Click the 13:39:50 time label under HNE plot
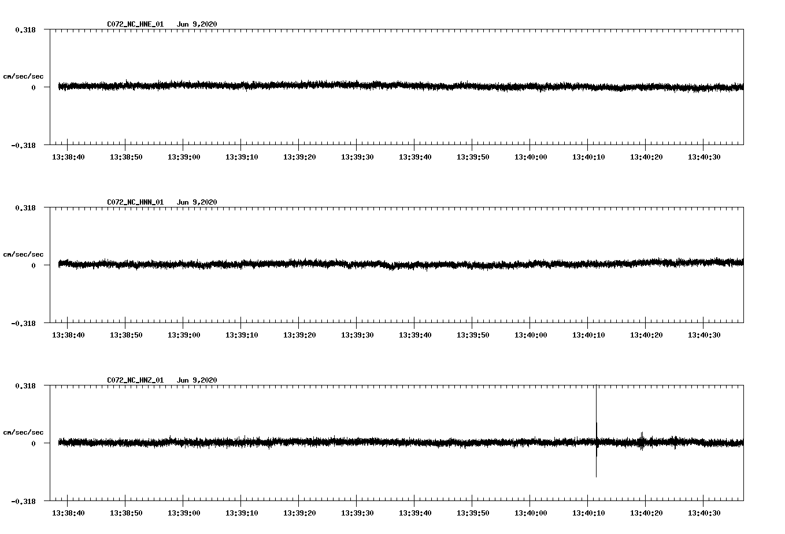This screenshot has width=785, height=534. (x=473, y=157)
